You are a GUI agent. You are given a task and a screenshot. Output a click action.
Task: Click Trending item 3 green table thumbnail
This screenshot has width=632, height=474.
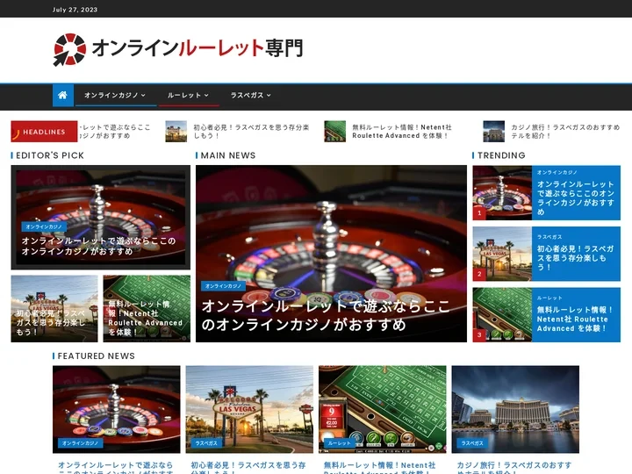502,315
